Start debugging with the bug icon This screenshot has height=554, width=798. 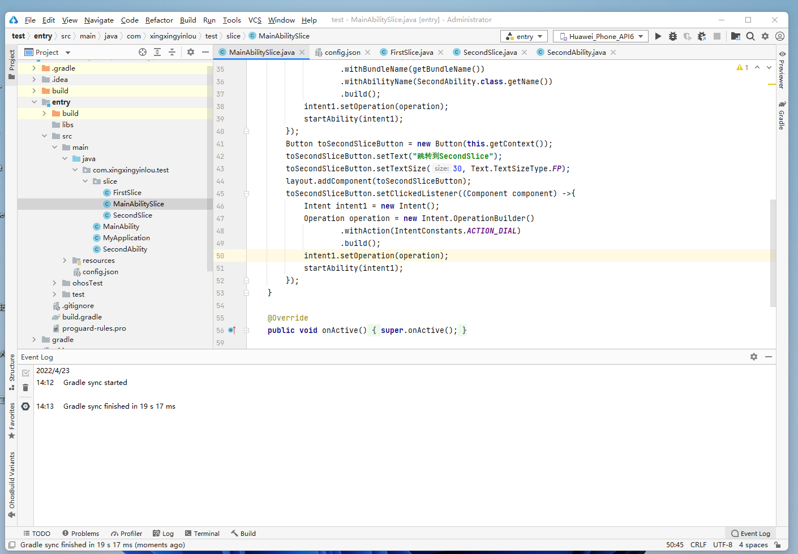pyautogui.click(x=673, y=36)
